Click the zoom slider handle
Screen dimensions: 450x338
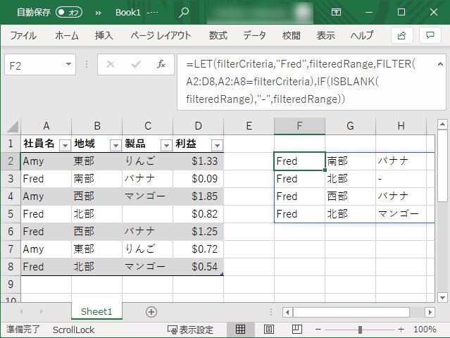(360, 330)
